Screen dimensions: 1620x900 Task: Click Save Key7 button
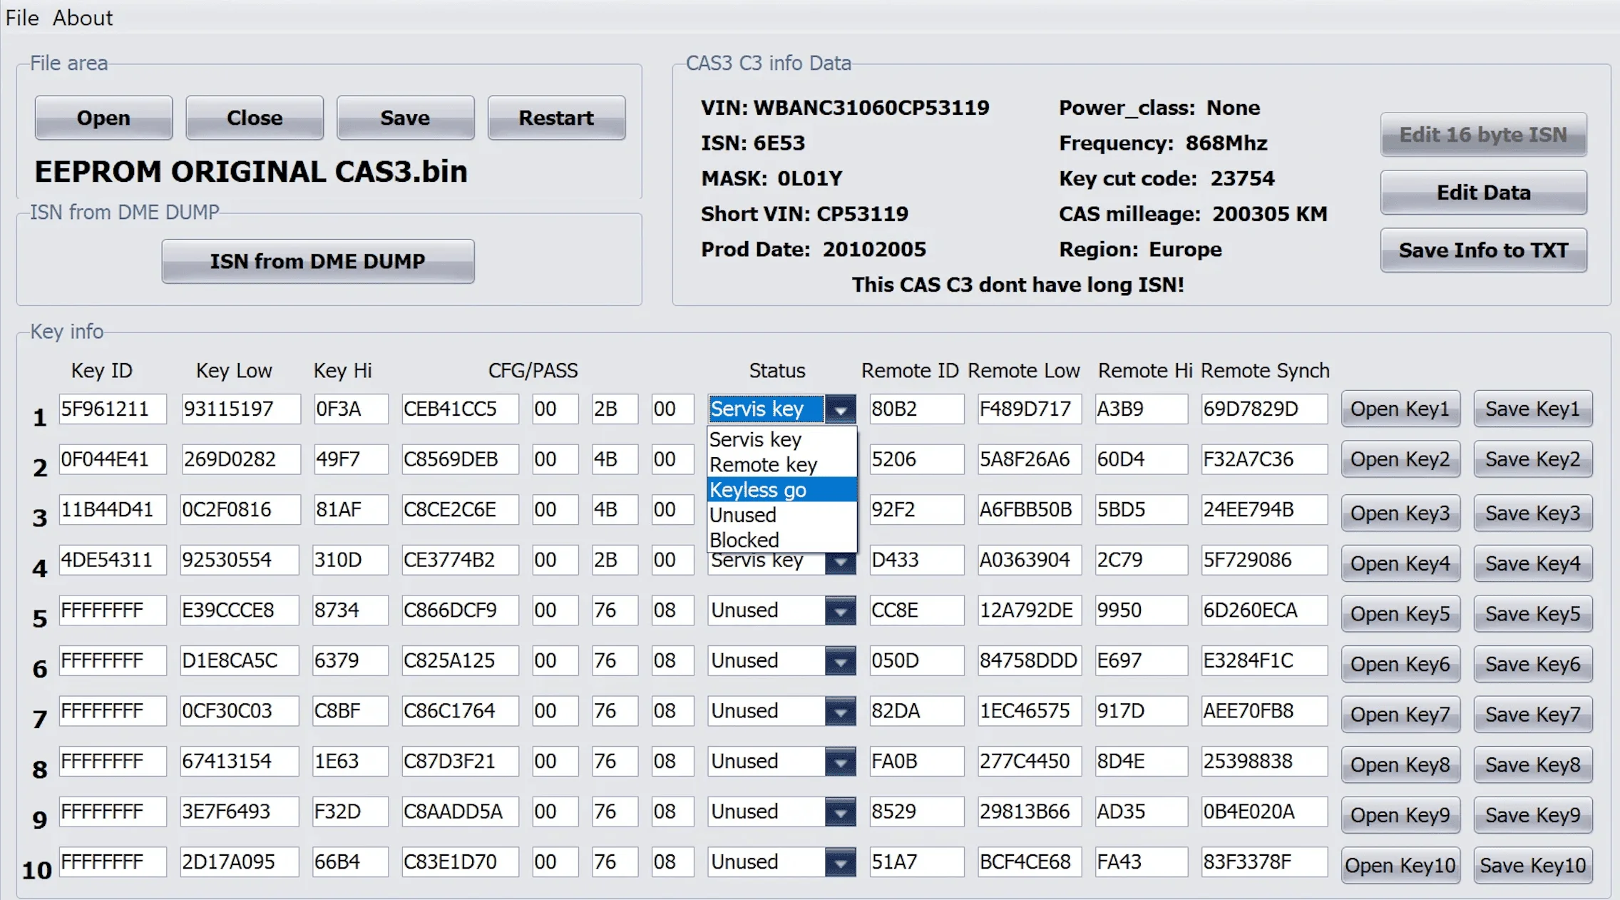pos(1533,714)
